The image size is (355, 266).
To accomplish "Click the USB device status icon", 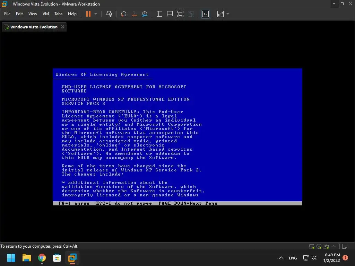I will [x=334, y=246].
